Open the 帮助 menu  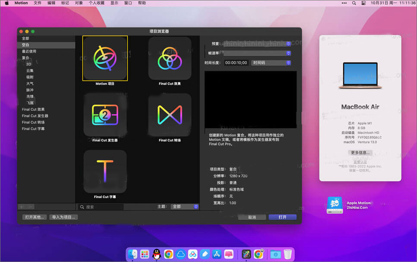tap(142, 3)
